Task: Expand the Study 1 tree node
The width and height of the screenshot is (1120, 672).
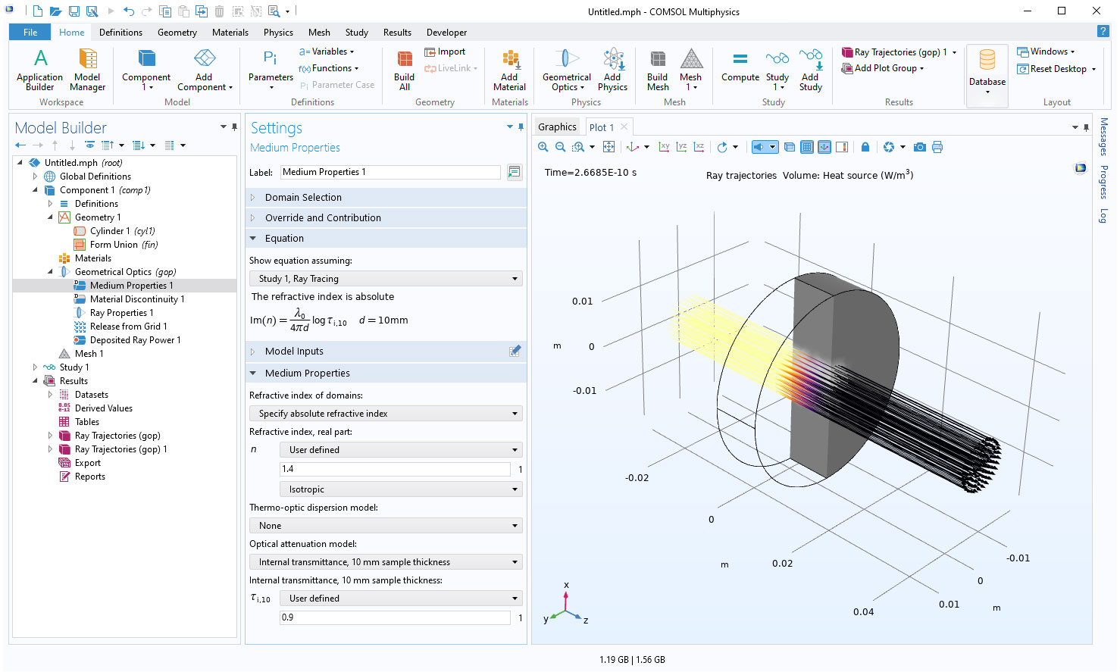Action: click(35, 367)
